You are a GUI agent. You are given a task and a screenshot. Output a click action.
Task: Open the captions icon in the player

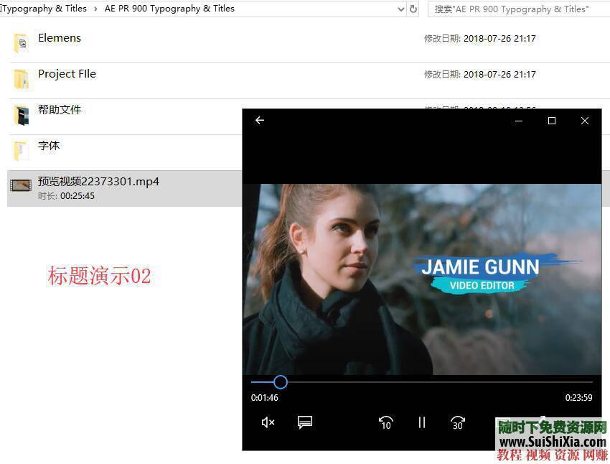pyautogui.click(x=305, y=423)
